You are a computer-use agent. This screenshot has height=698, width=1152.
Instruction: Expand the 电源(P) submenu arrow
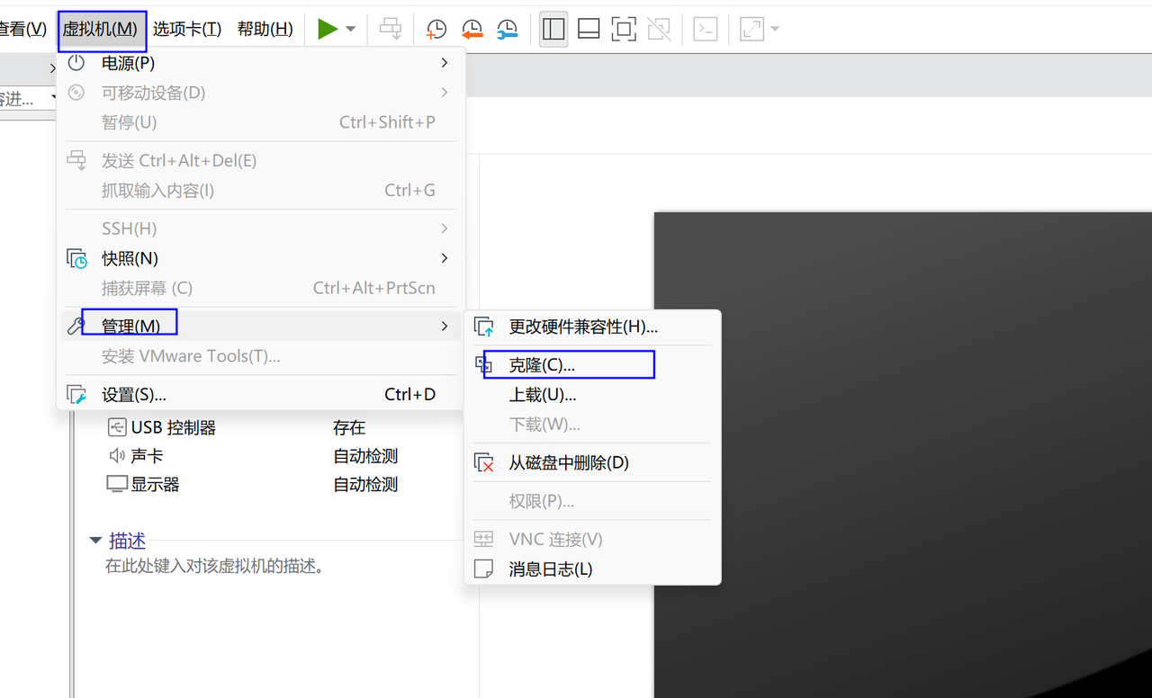(444, 63)
